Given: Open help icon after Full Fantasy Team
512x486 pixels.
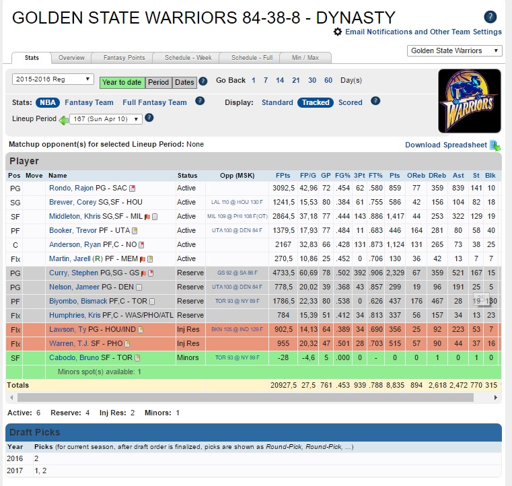Looking at the screenshot, I should point(200,101).
